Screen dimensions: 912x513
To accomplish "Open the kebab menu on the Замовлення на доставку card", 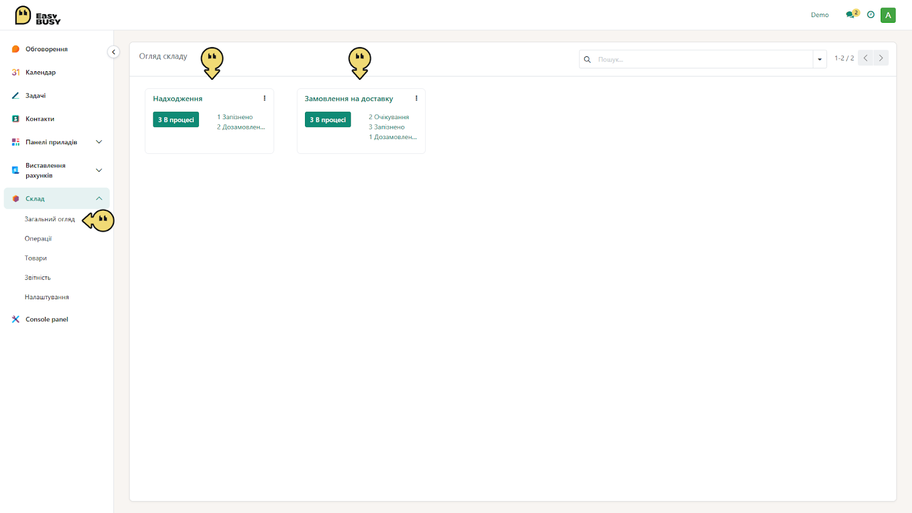I will [416, 98].
